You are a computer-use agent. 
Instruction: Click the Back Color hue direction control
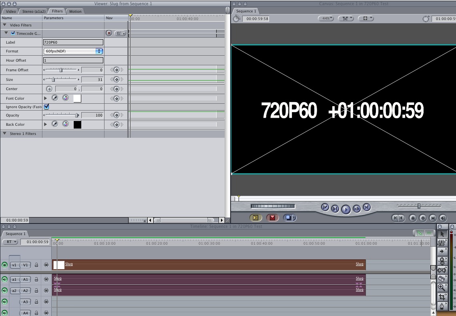pos(66,124)
